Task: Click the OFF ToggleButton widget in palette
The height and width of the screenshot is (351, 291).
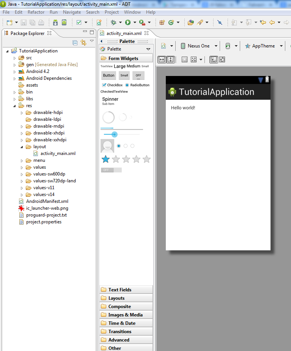Action: [138, 76]
